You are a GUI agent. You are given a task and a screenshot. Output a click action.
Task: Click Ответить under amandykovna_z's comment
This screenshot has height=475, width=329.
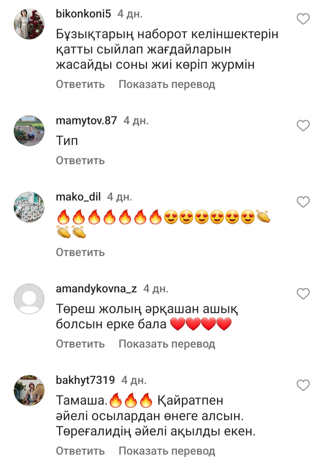click(80, 344)
